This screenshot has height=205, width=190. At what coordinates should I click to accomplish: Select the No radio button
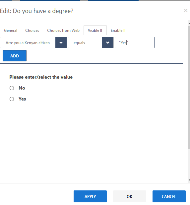pos(12,88)
